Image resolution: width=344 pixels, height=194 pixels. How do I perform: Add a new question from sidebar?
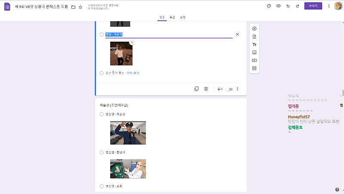click(x=254, y=29)
